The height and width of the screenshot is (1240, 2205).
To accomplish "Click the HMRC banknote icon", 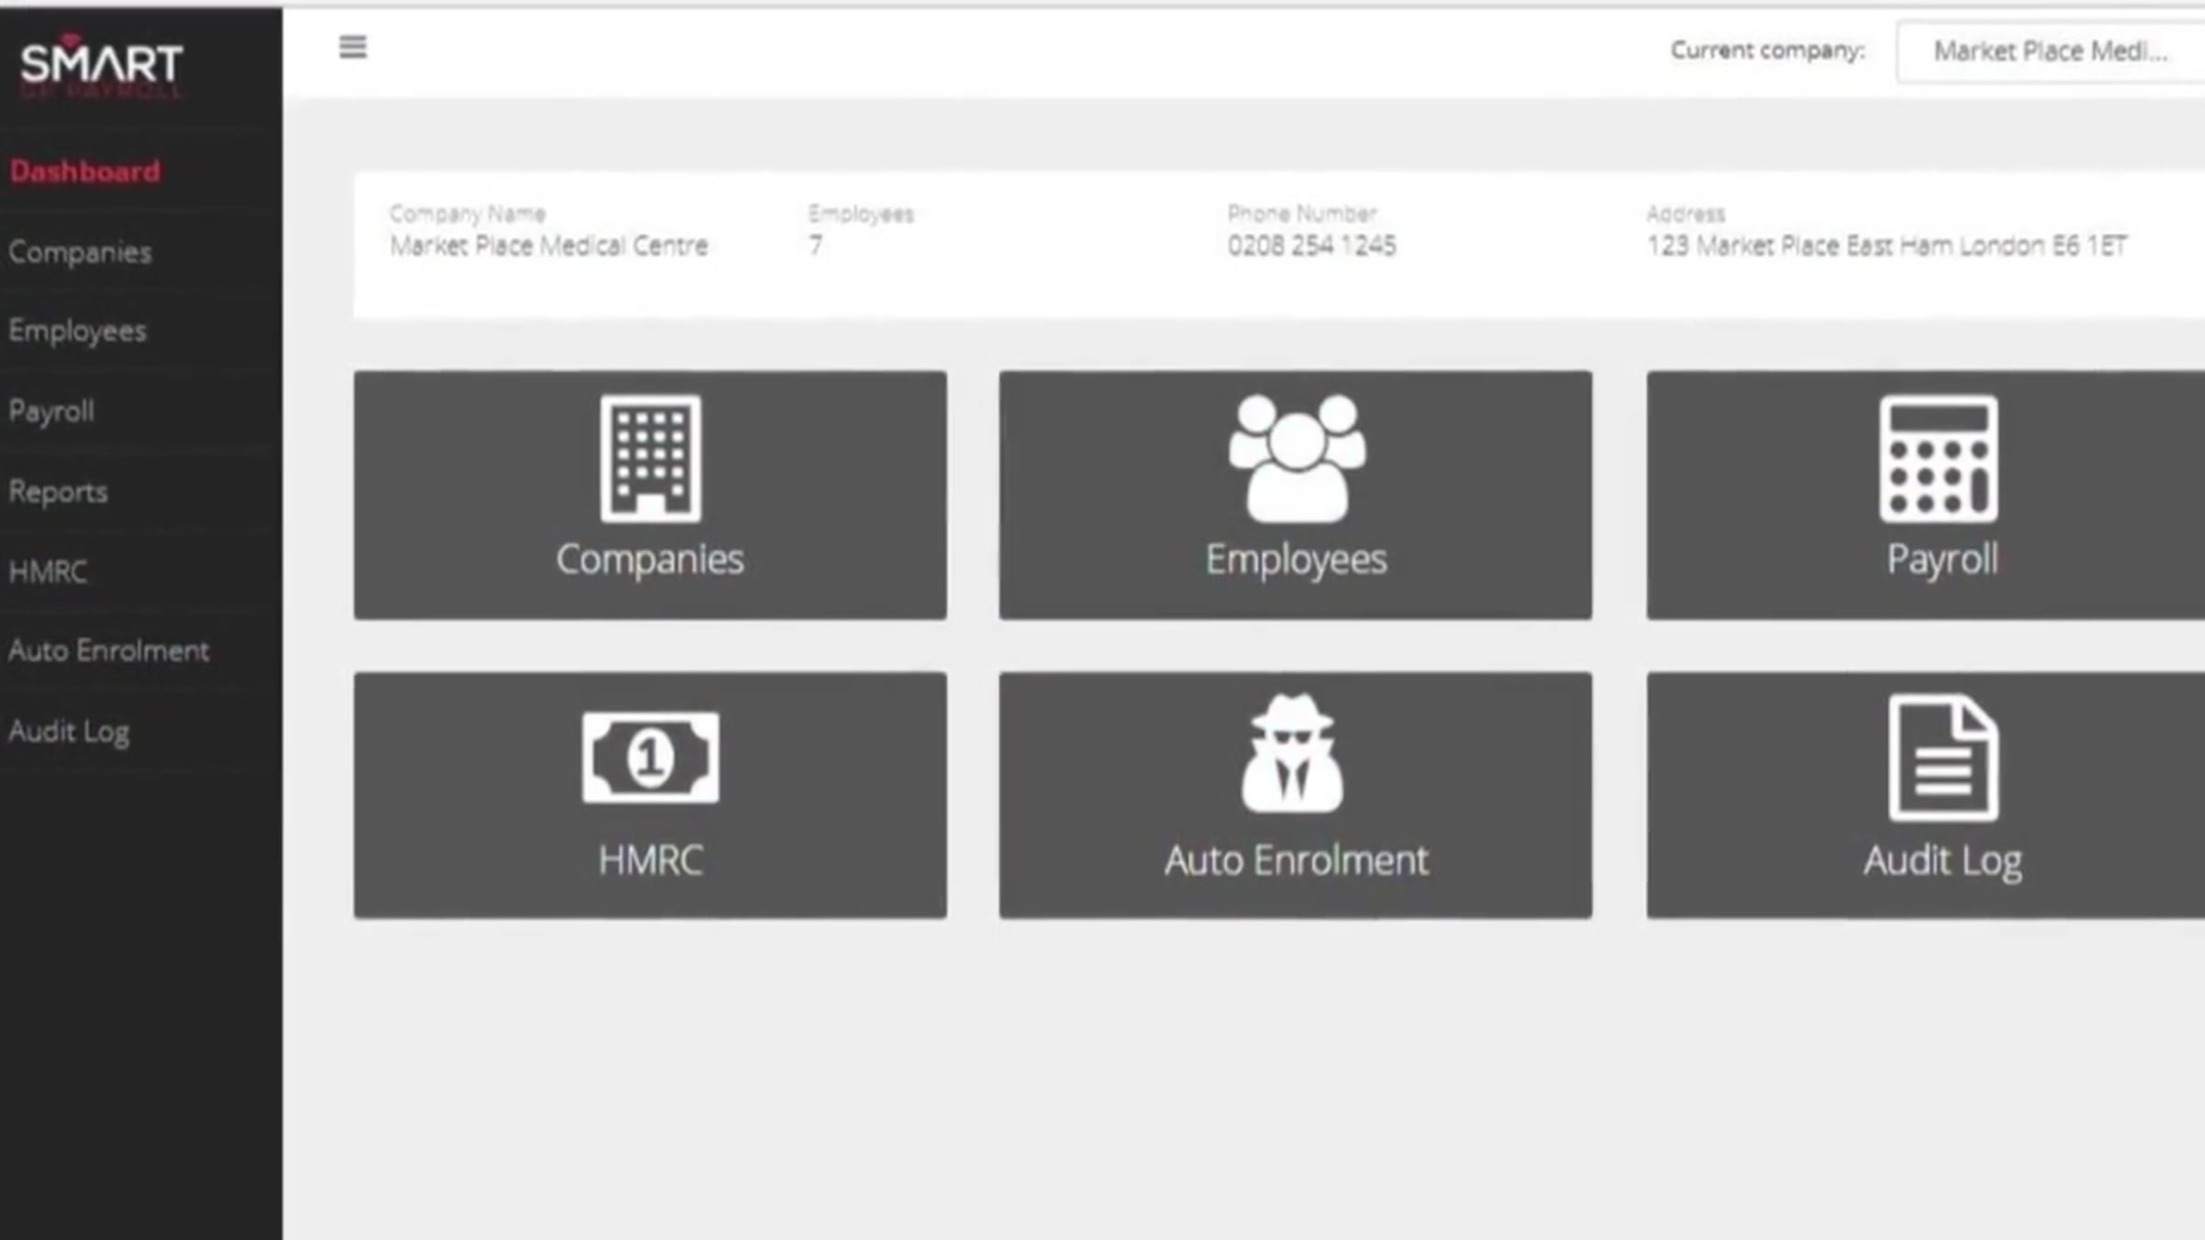I will coord(650,758).
